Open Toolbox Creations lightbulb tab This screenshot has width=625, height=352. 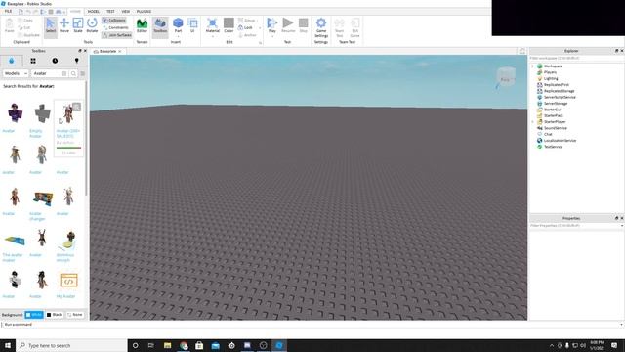pos(77,61)
